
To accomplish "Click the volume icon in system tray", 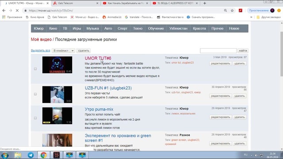I will pyautogui.click(x=256, y=155).
